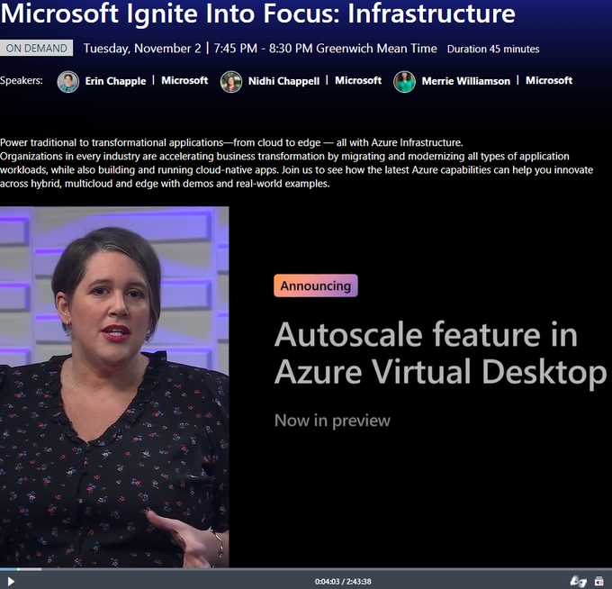612x589 pixels.
Task: Play the video with the play button
Action: click(x=11, y=582)
